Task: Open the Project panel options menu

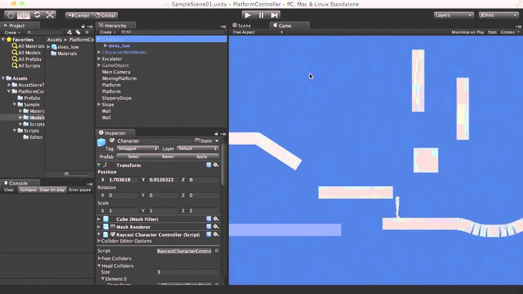Action: (90, 26)
